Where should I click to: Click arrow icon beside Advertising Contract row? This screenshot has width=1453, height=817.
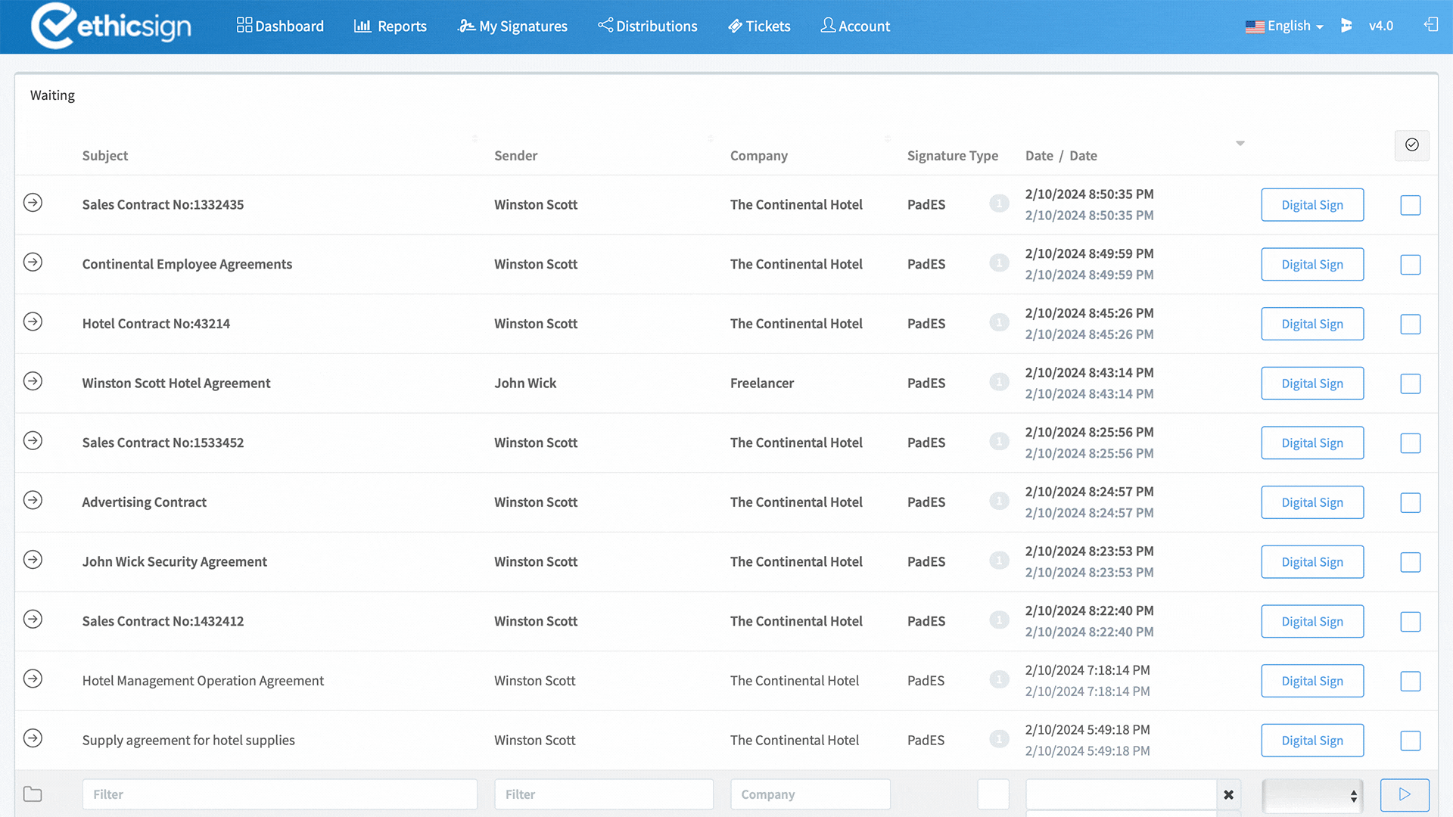33,500
